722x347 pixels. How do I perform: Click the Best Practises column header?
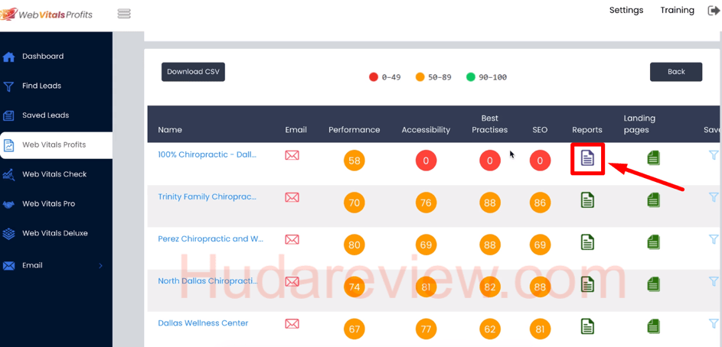pos(489,124)
